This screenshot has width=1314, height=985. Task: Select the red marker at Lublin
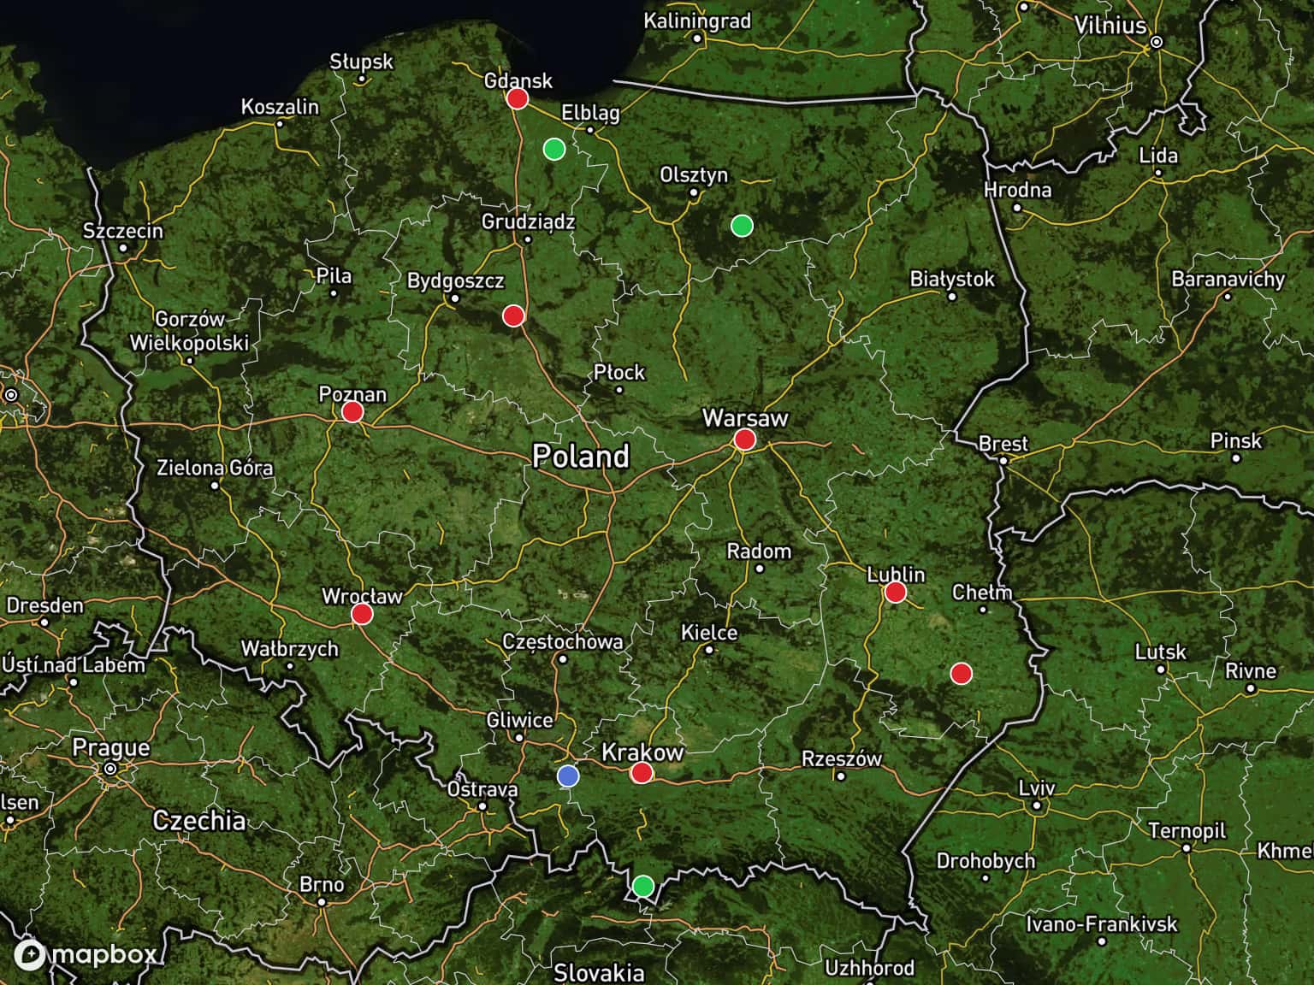point(895,593)
